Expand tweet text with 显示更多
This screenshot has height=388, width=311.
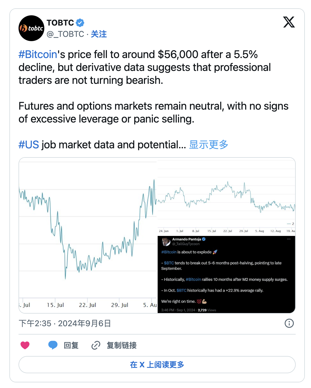pyautogui.click(x=209, y=145)
